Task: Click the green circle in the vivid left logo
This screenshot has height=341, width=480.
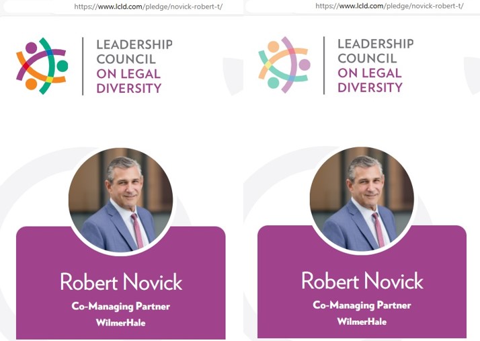Action: [x=62, y=66]
